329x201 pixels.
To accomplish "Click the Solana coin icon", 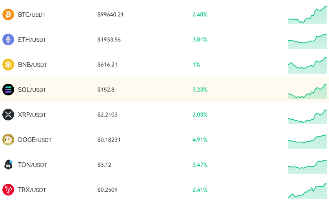I will 8,90.
